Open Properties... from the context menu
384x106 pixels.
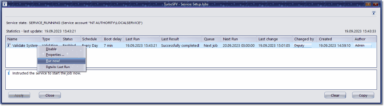62,55
